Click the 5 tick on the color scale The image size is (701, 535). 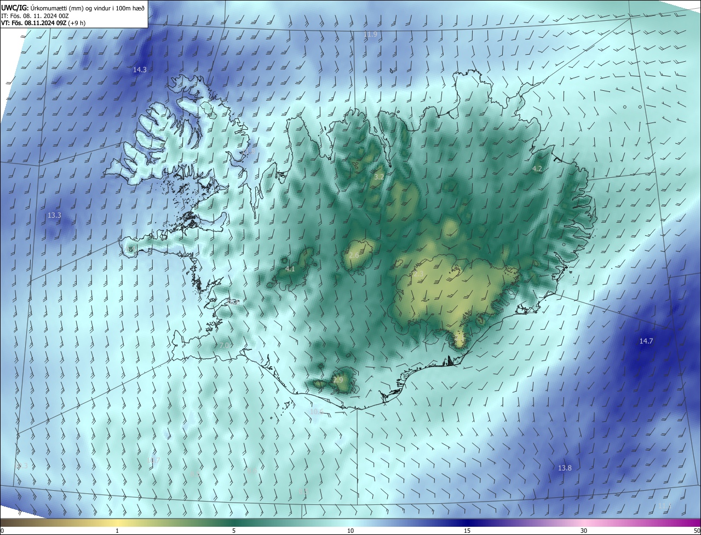[x=234, y=531]
